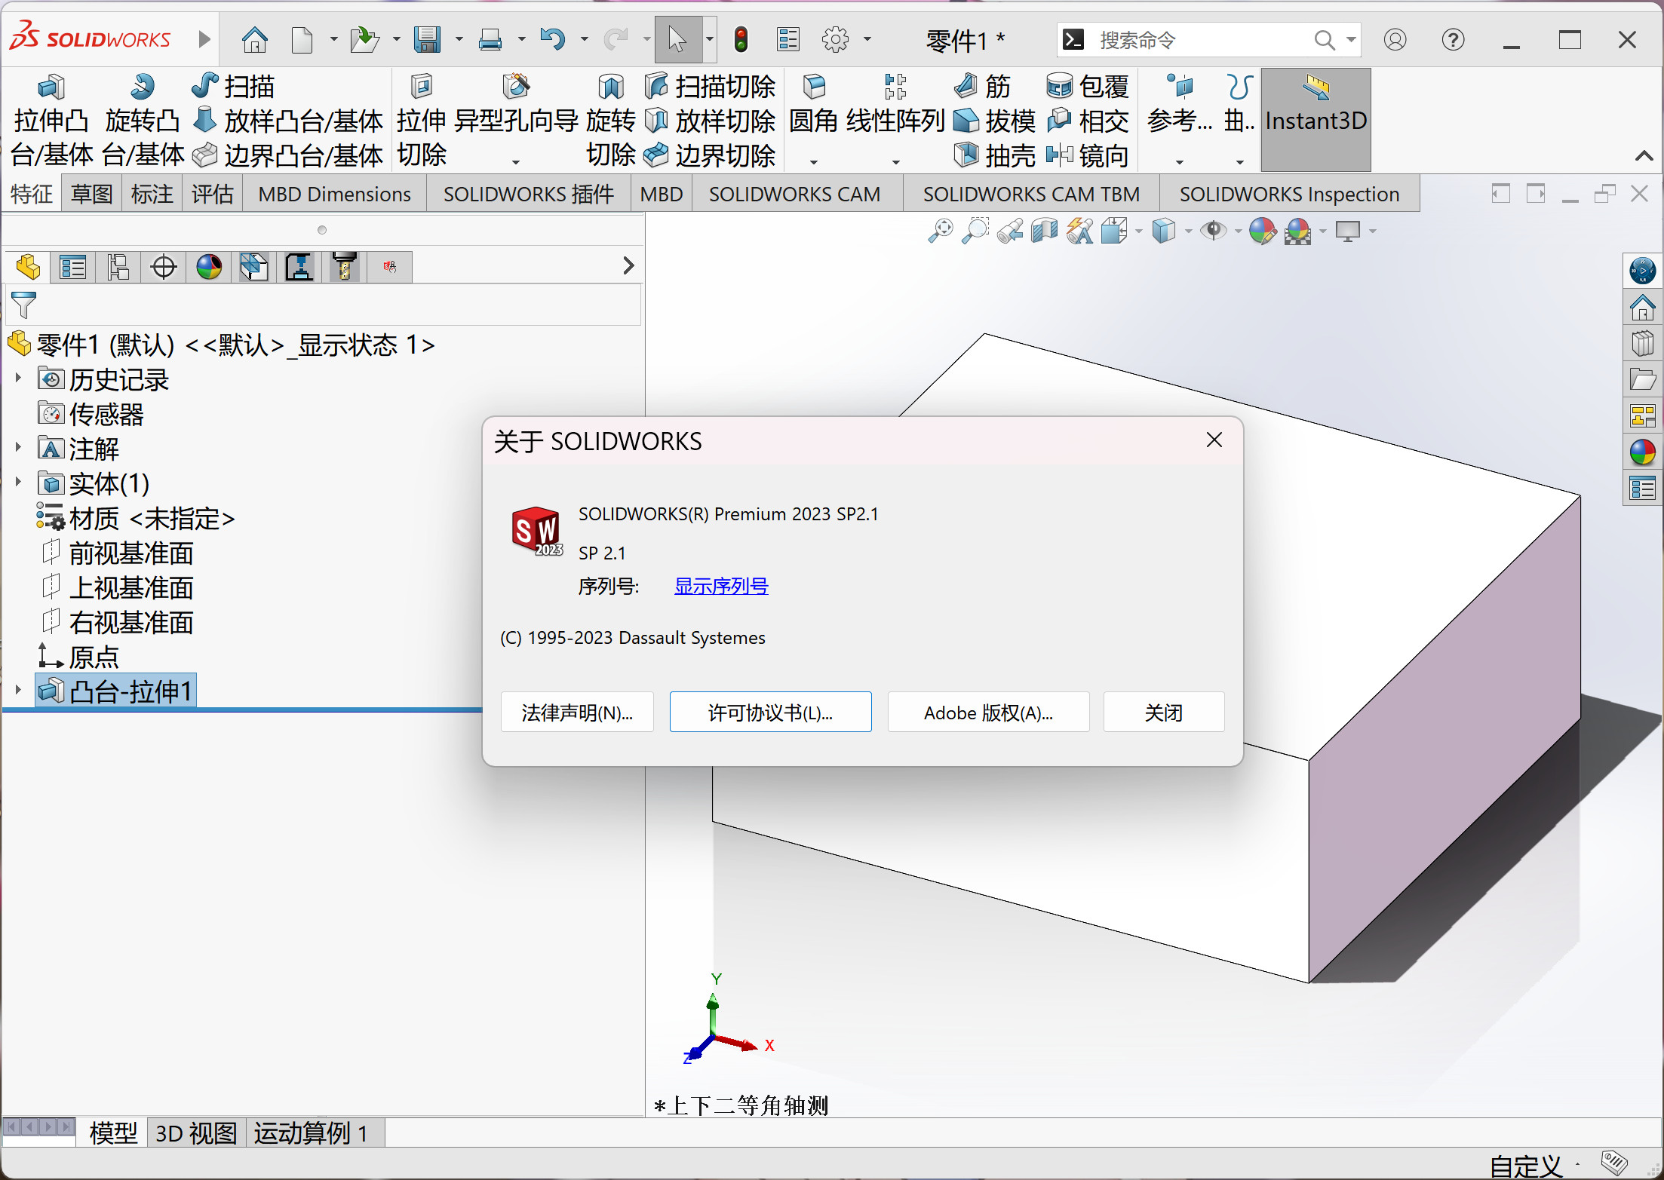Screen dimensions: 1664x1180
Task: Select the Linear Pattern tool (线性阵列)
Action: tap(895, 104)
